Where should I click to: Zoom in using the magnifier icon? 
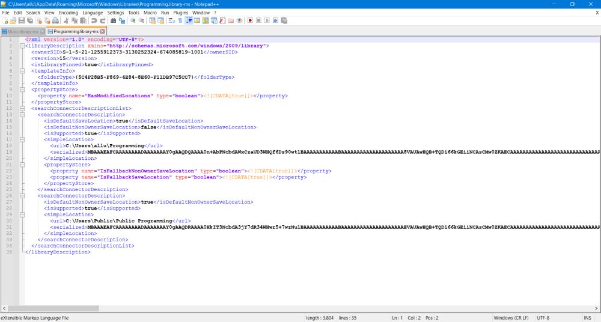click(133, 20)
